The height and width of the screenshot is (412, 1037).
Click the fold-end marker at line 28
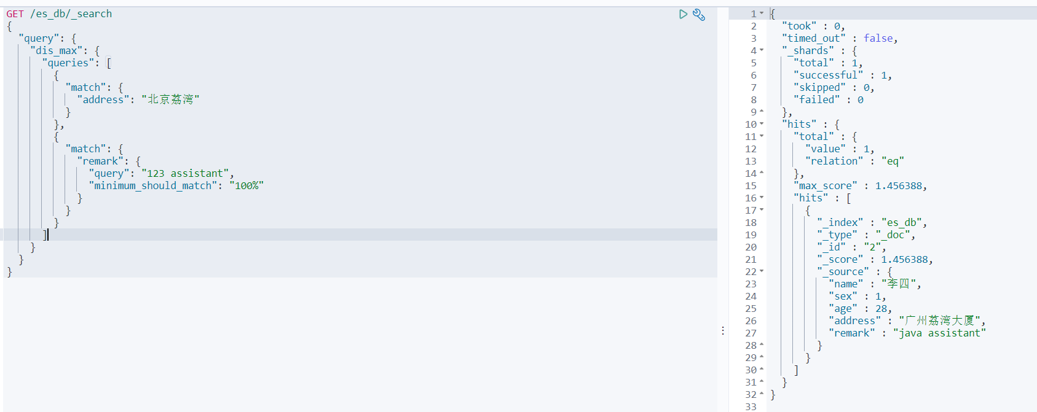coord(762,345)
